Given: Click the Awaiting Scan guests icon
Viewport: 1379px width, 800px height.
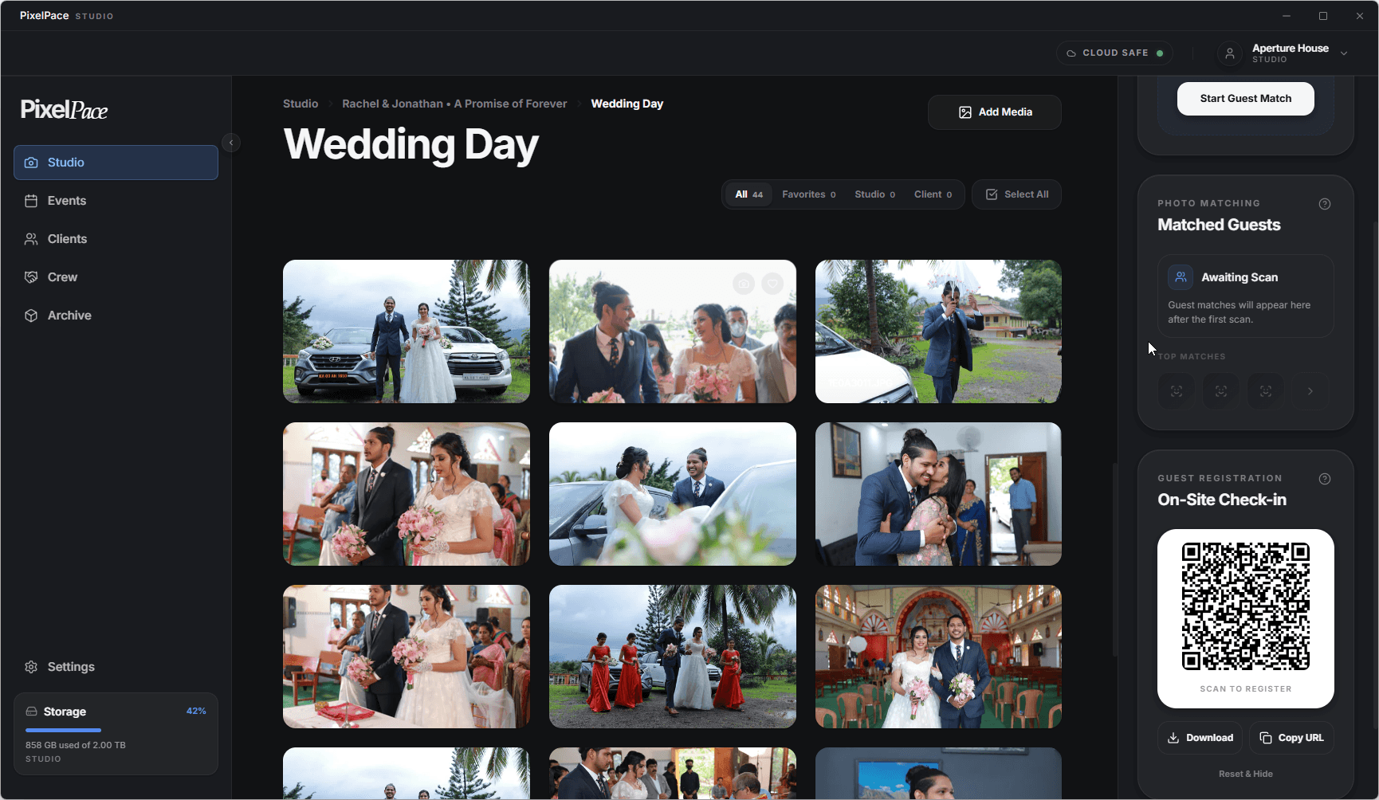Looking at the screenshot, I should (1181, 277).
